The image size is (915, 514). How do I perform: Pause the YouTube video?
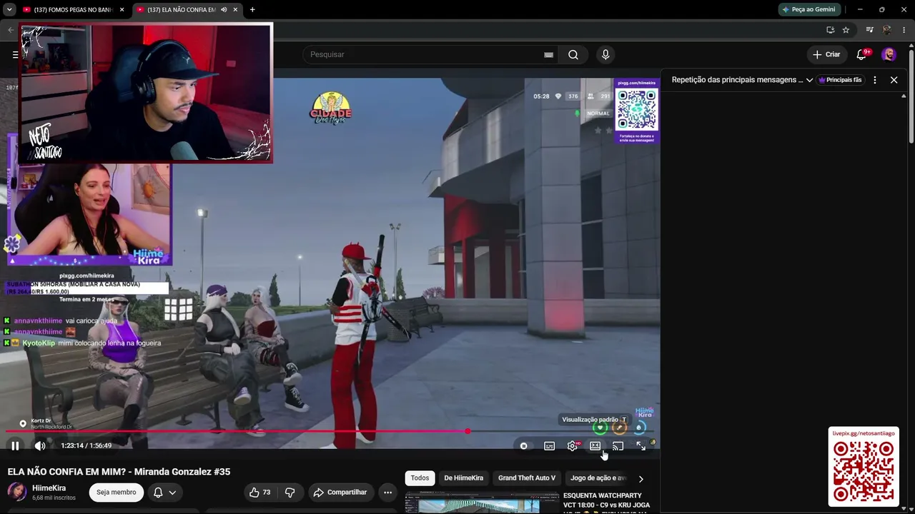(15, 445)
